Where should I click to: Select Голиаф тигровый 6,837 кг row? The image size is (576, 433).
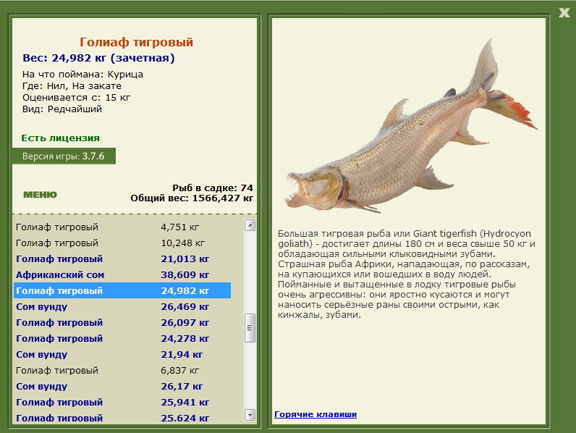122,370
